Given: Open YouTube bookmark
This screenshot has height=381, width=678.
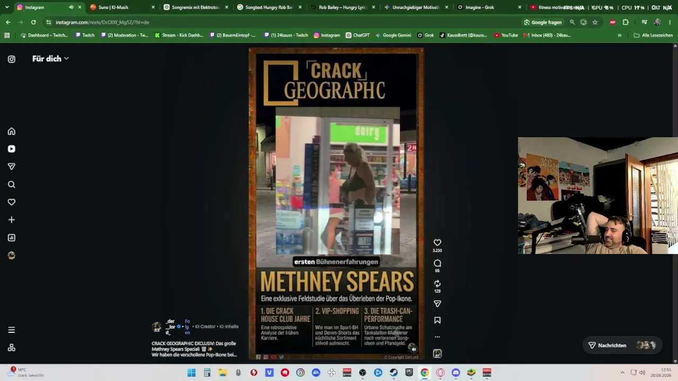Looking at the screenshot, I should 506,35.
